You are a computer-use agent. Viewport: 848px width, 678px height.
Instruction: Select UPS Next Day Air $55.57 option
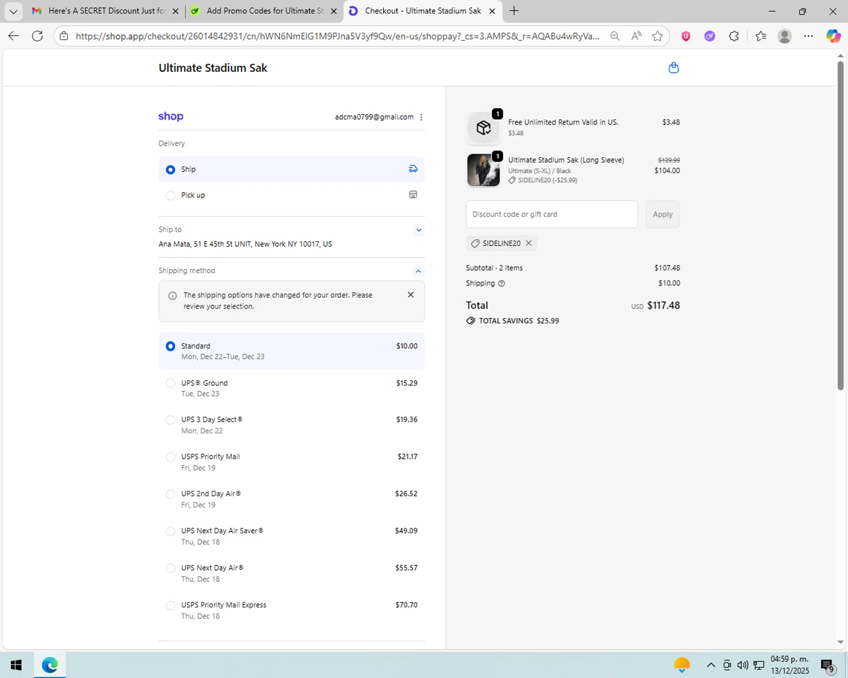click(x=292, y=573)
